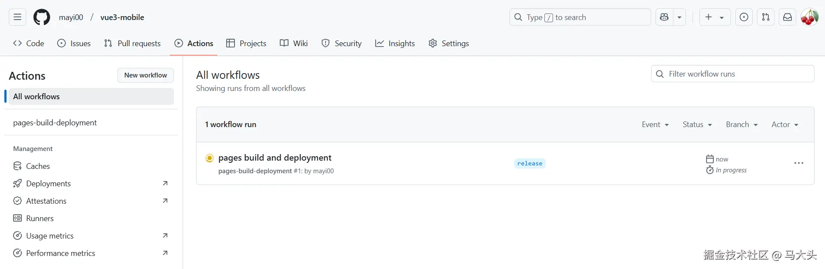Open the notifications inbox icon
This screenshot has height=269, width=825.
(x=788, y=17)
